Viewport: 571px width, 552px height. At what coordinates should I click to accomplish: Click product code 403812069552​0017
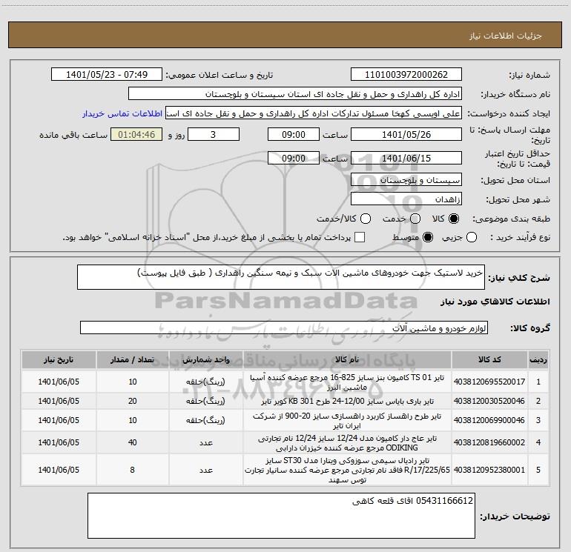[489, 382]
